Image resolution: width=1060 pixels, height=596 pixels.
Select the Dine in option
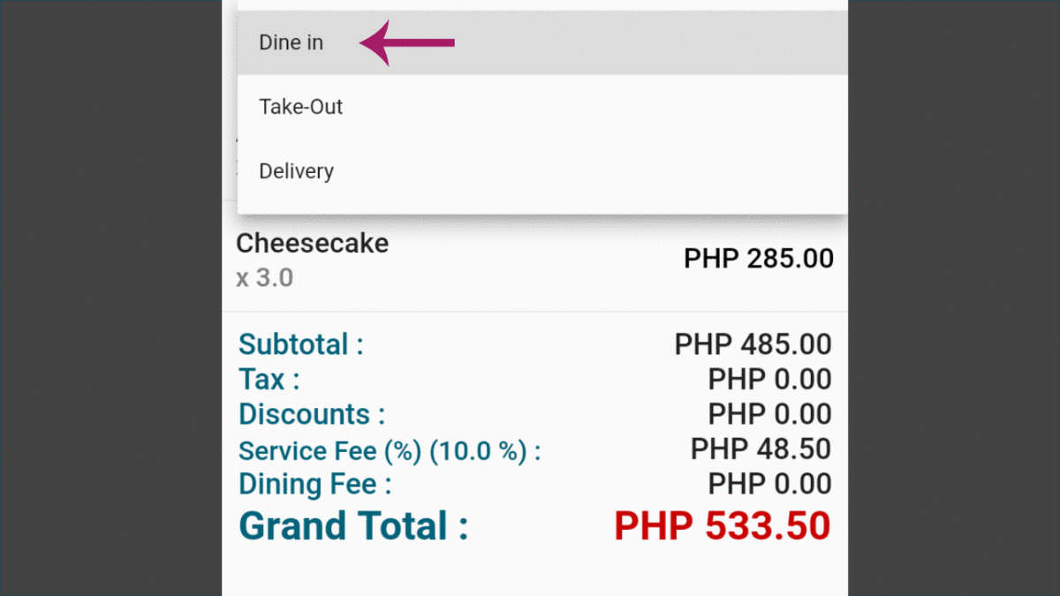coord(542,42)
